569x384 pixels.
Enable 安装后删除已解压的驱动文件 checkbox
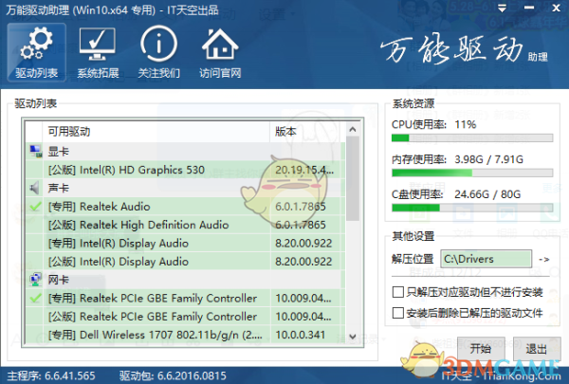[398, 313]
